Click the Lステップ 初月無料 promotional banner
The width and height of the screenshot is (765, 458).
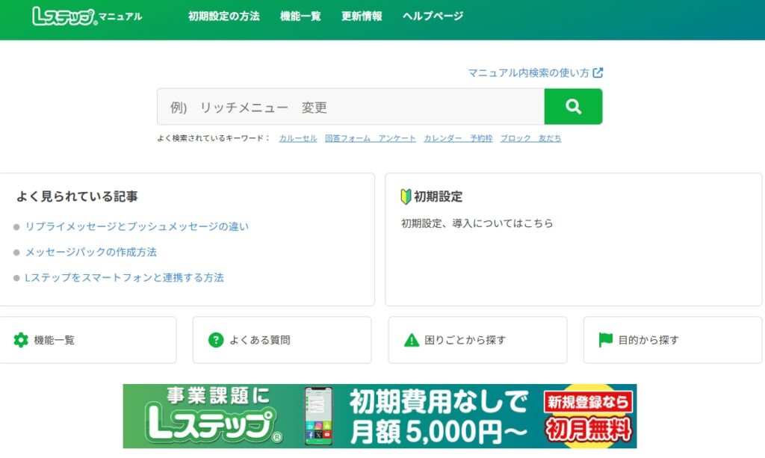pyautogui.click(x=380, y=416)
